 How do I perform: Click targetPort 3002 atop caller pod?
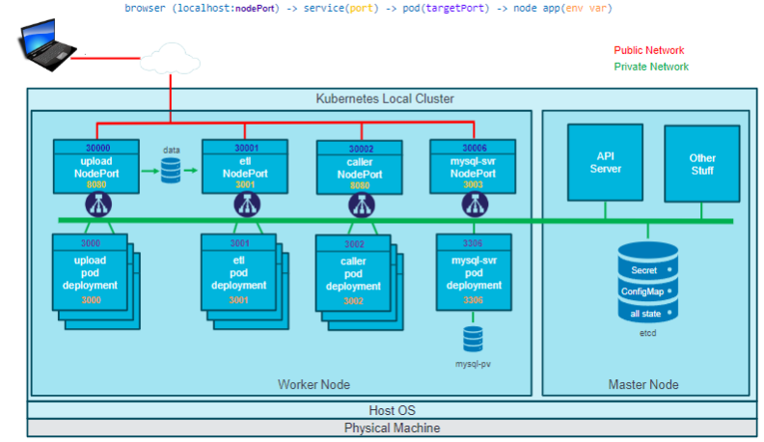coord(354,244)
